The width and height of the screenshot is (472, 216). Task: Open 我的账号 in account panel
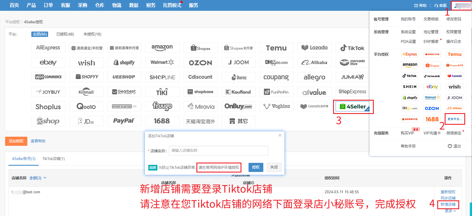tap(408, 19)
